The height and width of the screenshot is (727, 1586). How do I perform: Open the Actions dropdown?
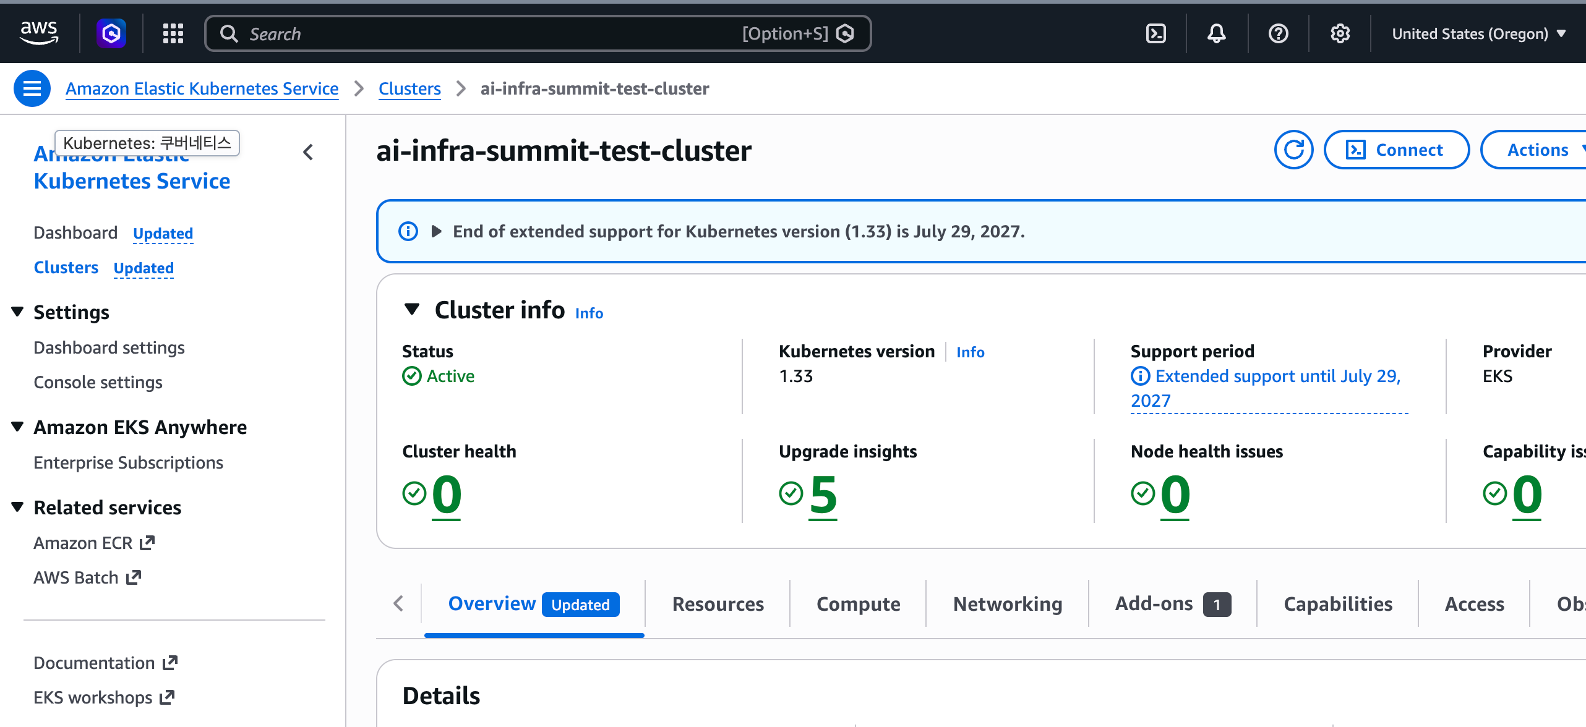(1534, 150)
